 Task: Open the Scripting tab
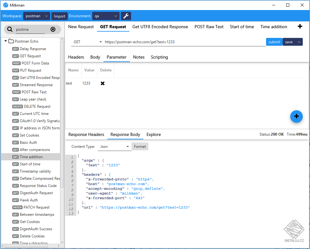[159, 57]
